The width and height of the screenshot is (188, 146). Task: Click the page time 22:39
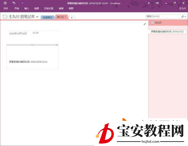35,33
